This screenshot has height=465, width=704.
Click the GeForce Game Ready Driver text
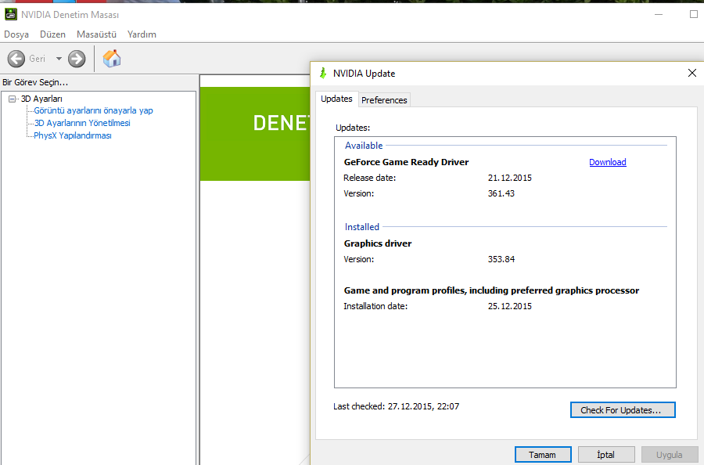point(406,162)
